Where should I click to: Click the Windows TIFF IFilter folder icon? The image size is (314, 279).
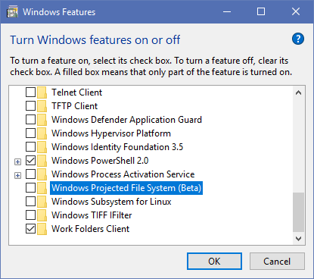42,215
